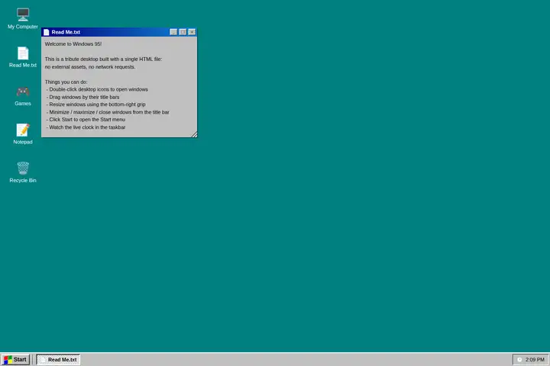Click the text 'Things you can do:'
Screen dimensions: 550x366
coord(66,82)
